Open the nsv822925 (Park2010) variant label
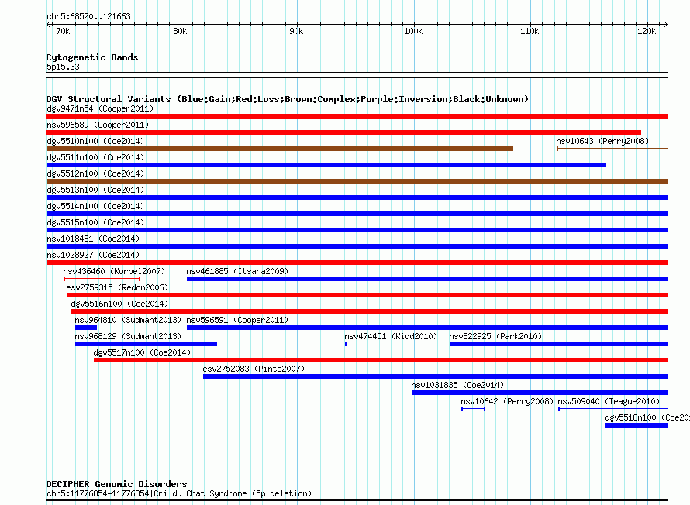This screenshot has height=505, width=690. (495, 336)
